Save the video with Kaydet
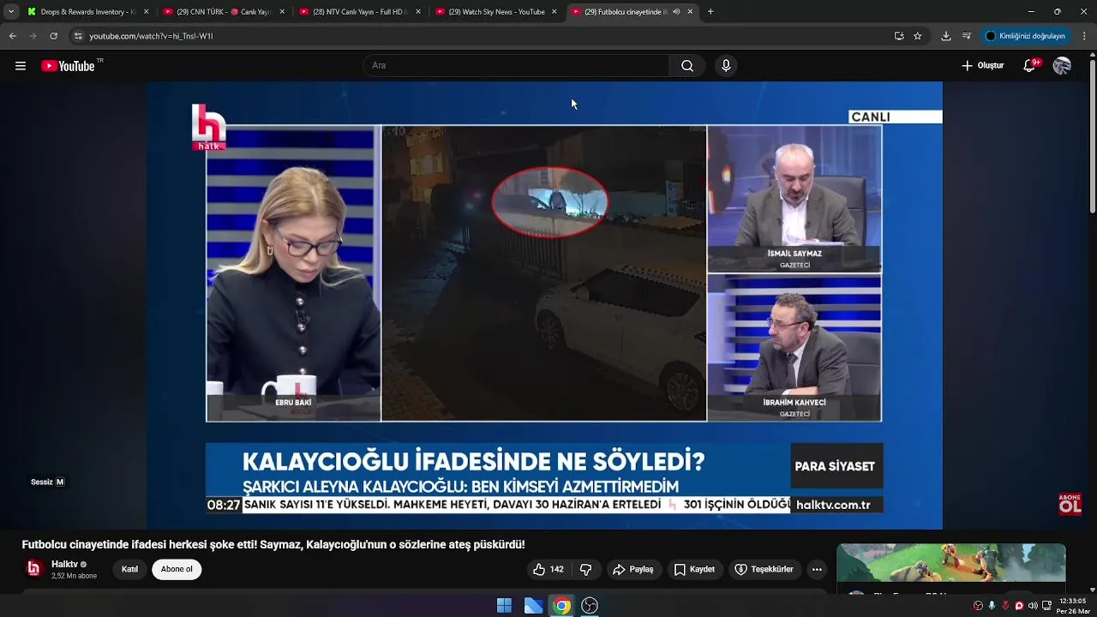The image size is (1097, 617). pyautogui.click(x=694, y=569)
